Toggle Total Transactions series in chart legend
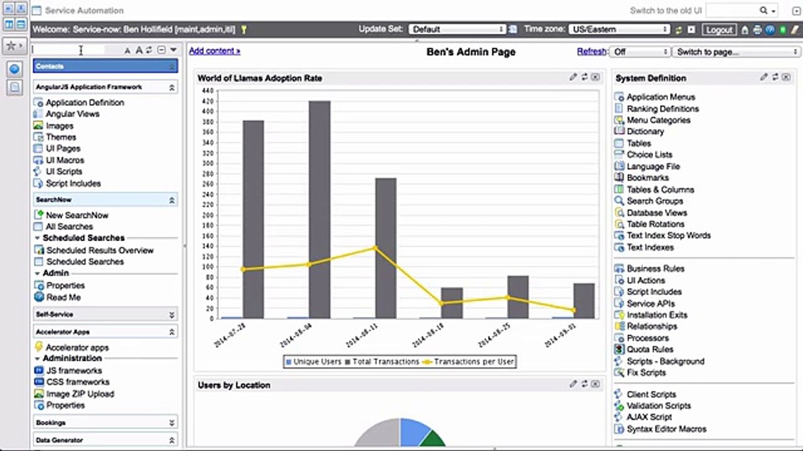This screenshot has width=803, height=451. 382,361
